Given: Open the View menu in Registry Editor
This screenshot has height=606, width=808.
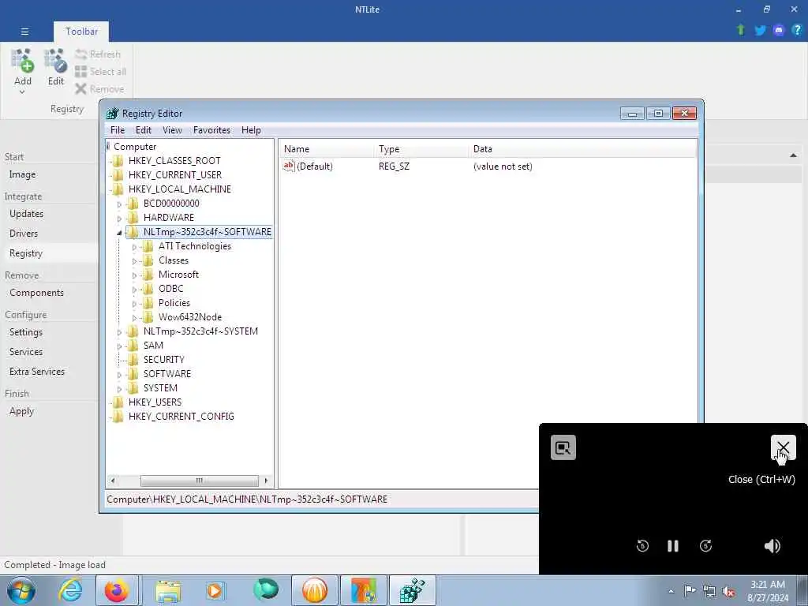Looking at the screenshot, I should [172, 130].
